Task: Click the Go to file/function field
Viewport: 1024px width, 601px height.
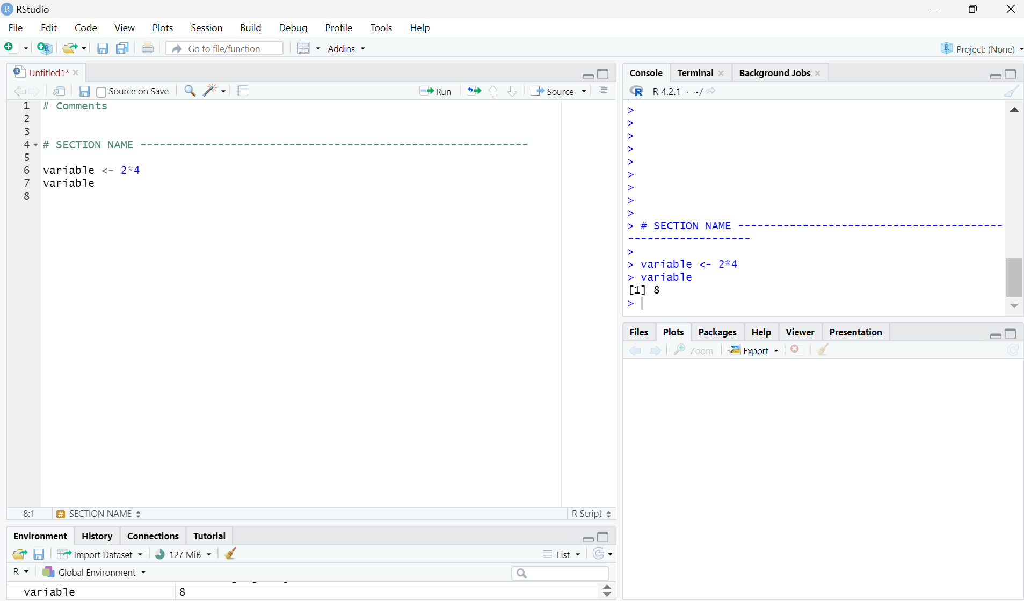Action: [224, 48]
